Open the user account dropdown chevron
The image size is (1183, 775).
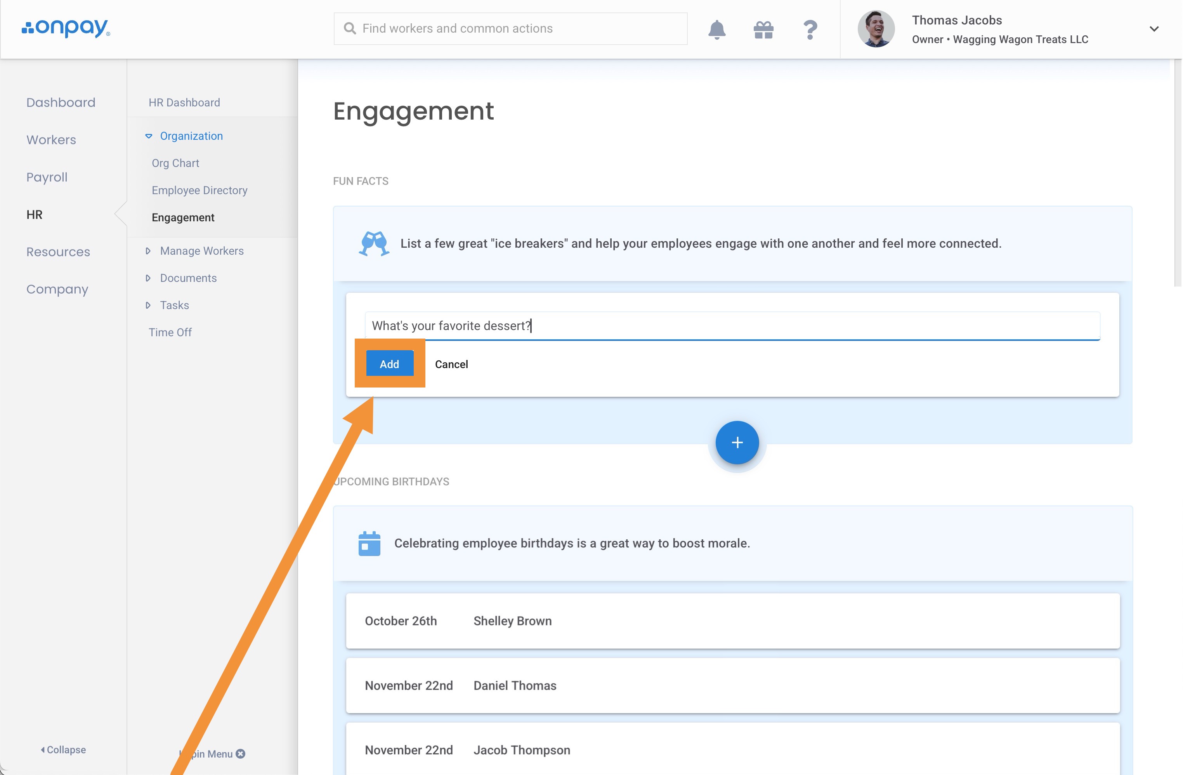click(1154, 29)
